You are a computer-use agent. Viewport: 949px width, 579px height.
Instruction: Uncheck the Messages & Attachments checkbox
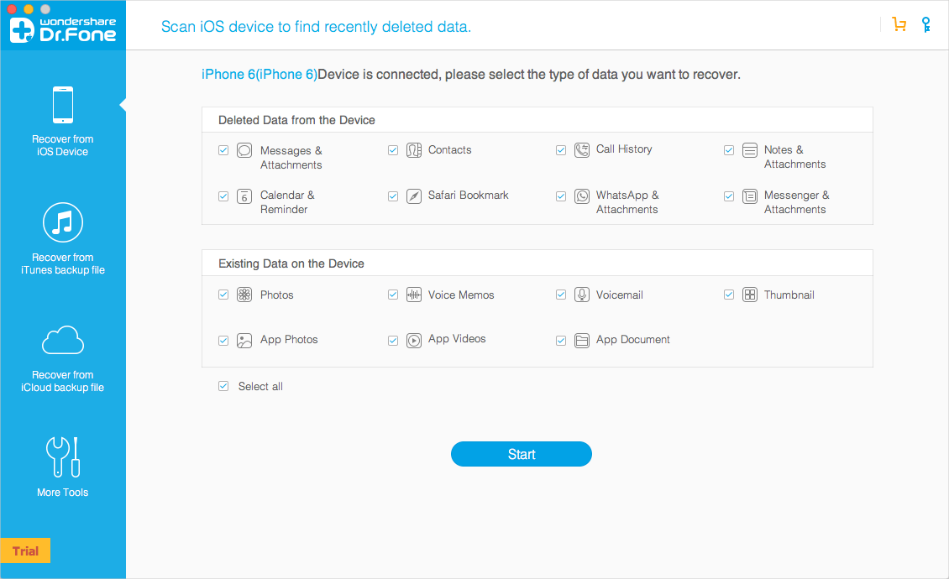point(223,150)
